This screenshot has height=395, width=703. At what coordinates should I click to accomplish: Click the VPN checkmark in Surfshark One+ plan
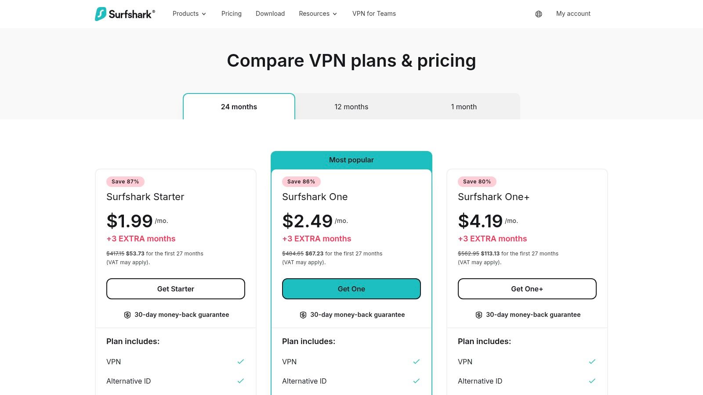[592, 362]
